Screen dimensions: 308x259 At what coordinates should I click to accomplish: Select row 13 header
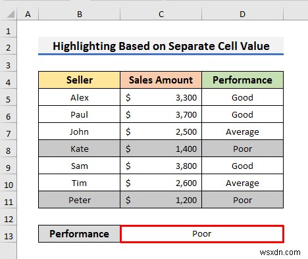click(8, 234)
